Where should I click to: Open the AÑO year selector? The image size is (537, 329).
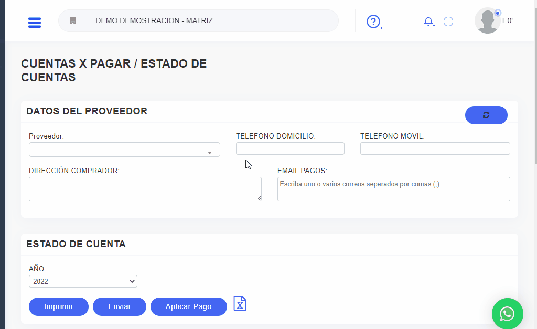click(83, 281)
